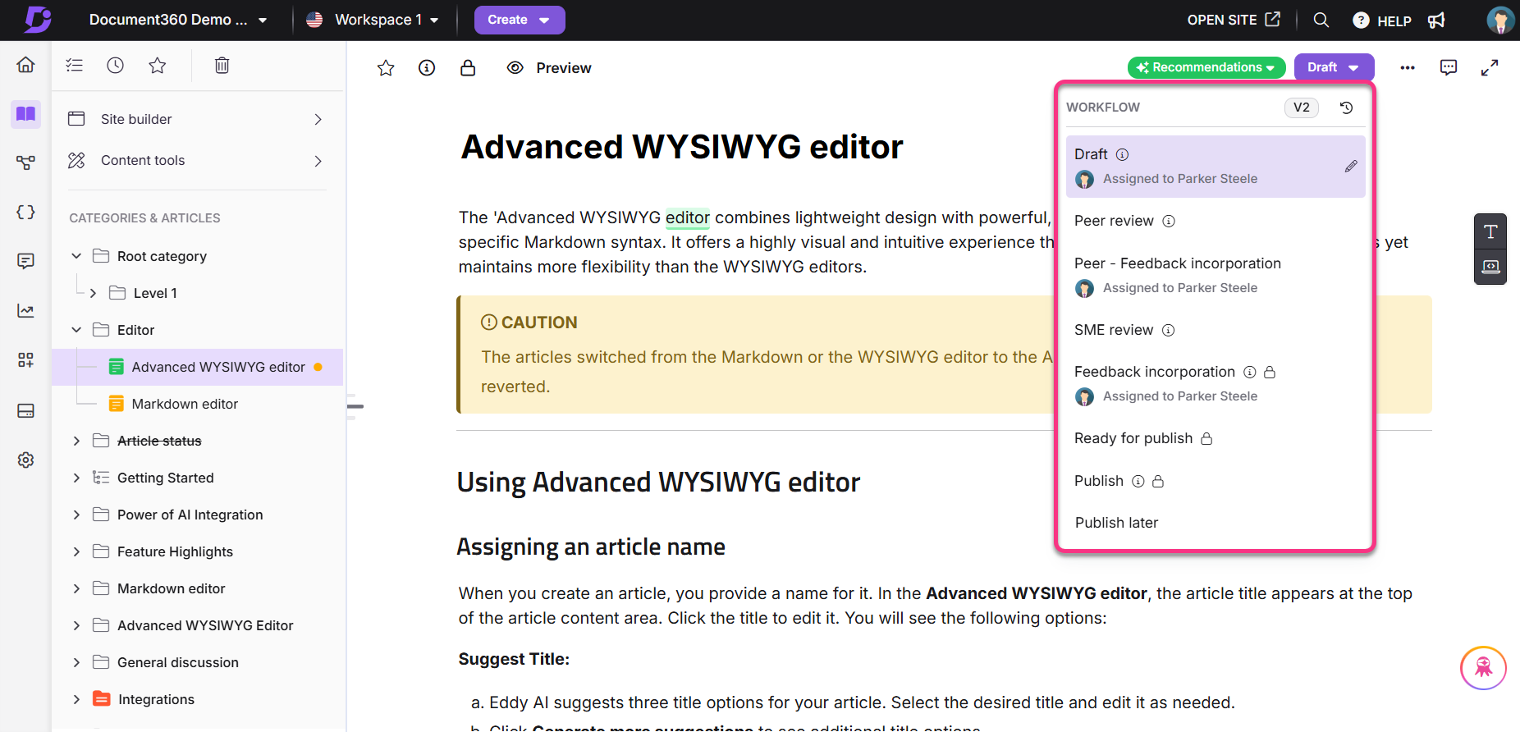The width and height of the screenshot is (1520, 732).
Task: Click info icon next to Peer review
Action: click(x=1169, y=221)
